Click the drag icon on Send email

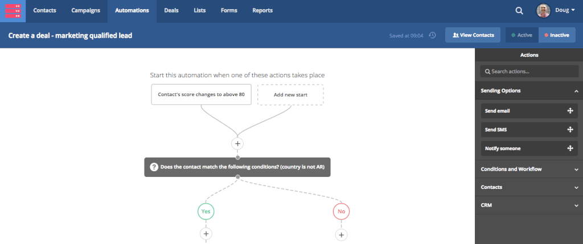(570, 110)
